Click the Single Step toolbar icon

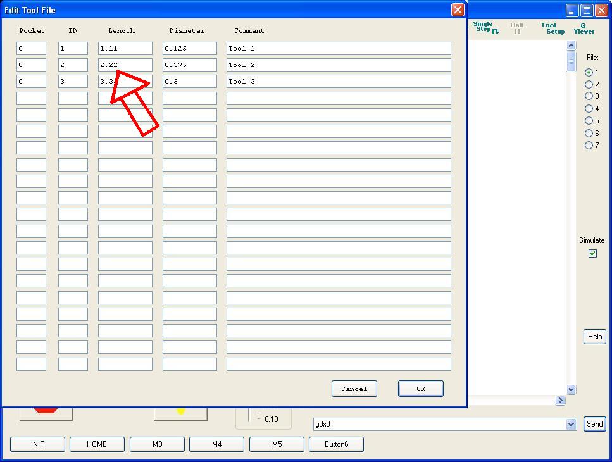tap(486, 27)
